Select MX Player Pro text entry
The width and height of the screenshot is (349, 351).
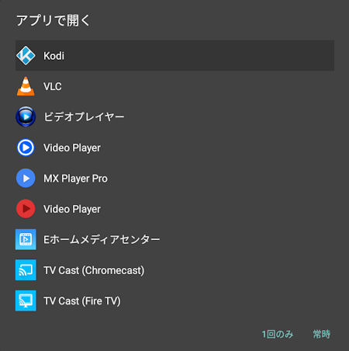(75, 179)
